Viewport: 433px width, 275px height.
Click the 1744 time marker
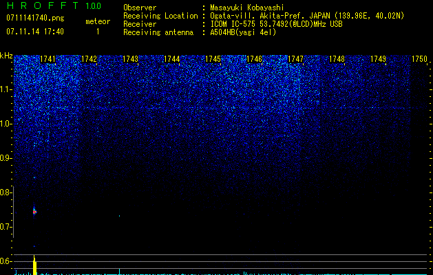tap(172, 59)
